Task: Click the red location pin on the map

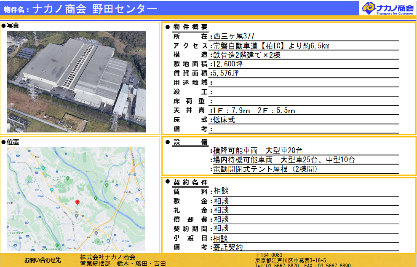Action: (x=78, y=202)
